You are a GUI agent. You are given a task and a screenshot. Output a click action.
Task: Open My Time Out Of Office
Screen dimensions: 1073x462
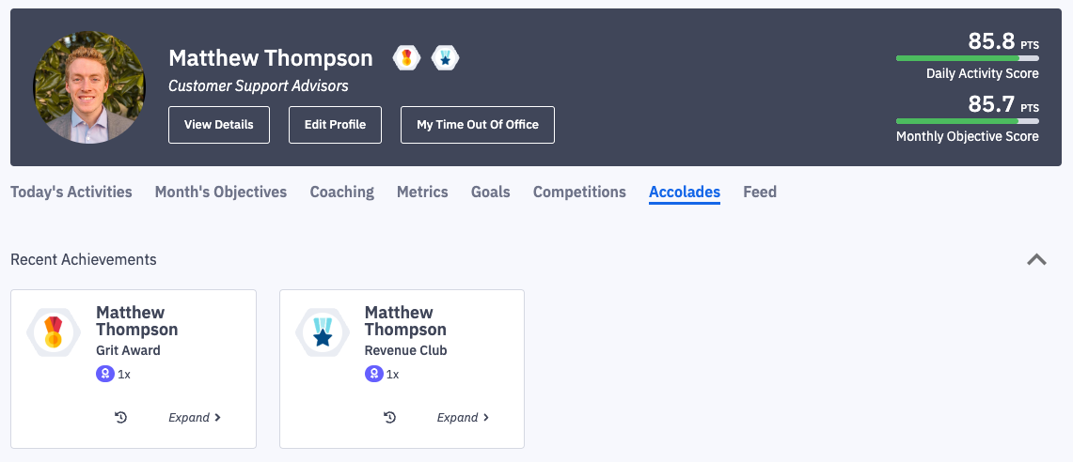click(478, 125)
